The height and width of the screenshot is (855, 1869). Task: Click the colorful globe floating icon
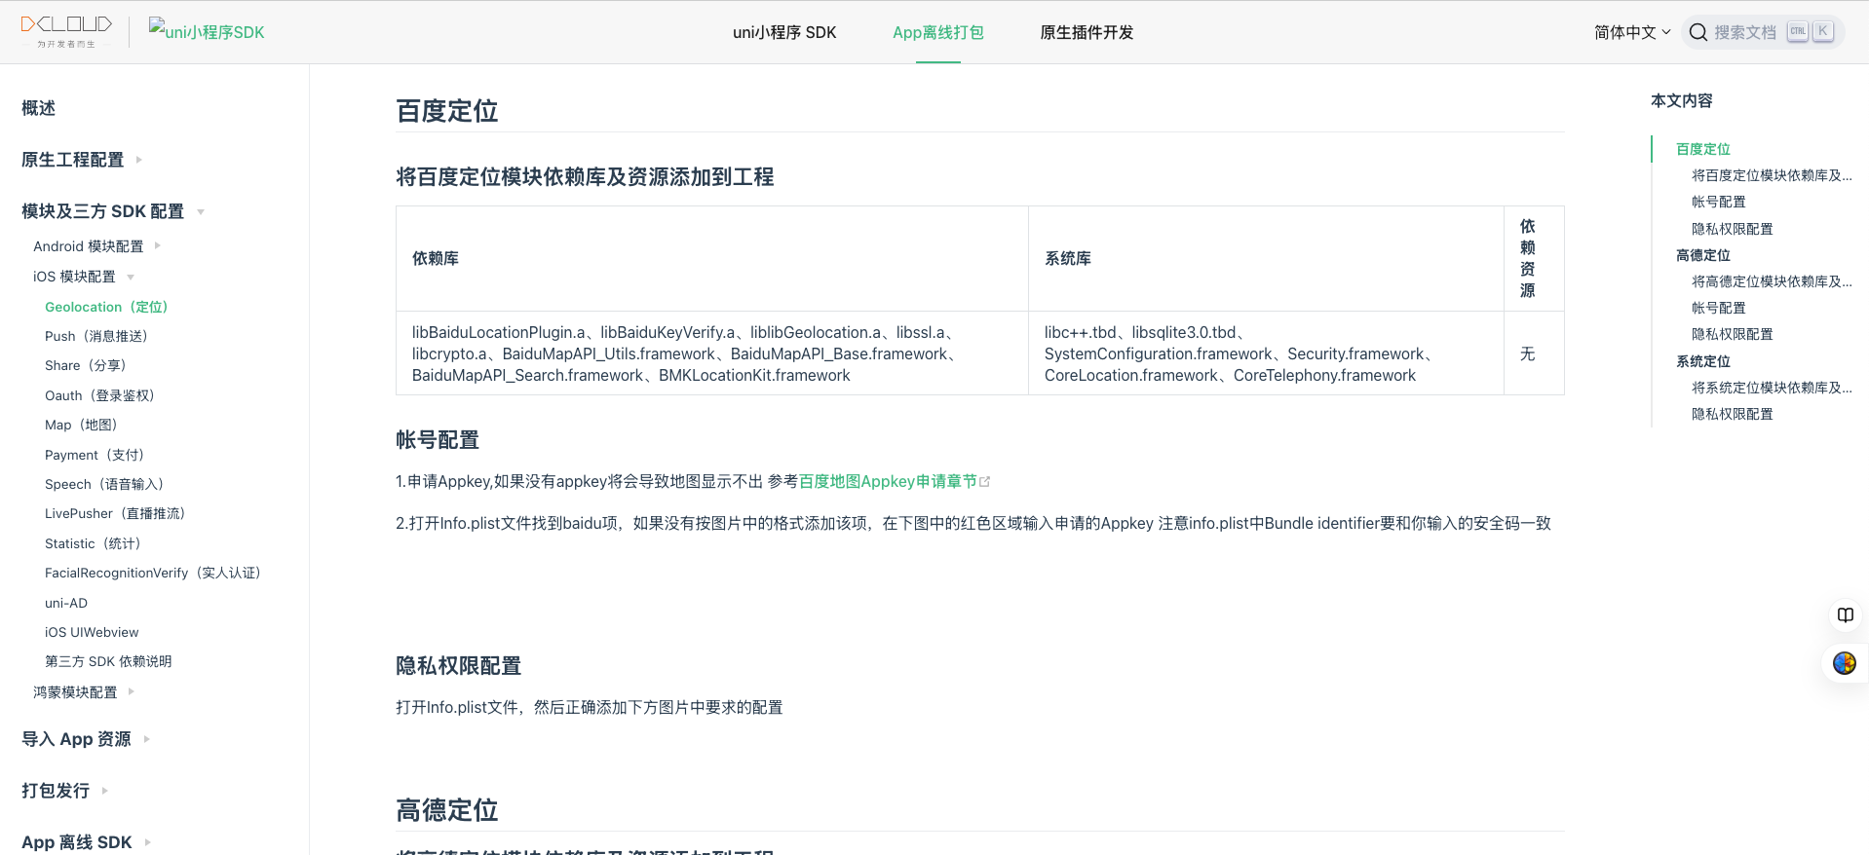(1844, 663)
